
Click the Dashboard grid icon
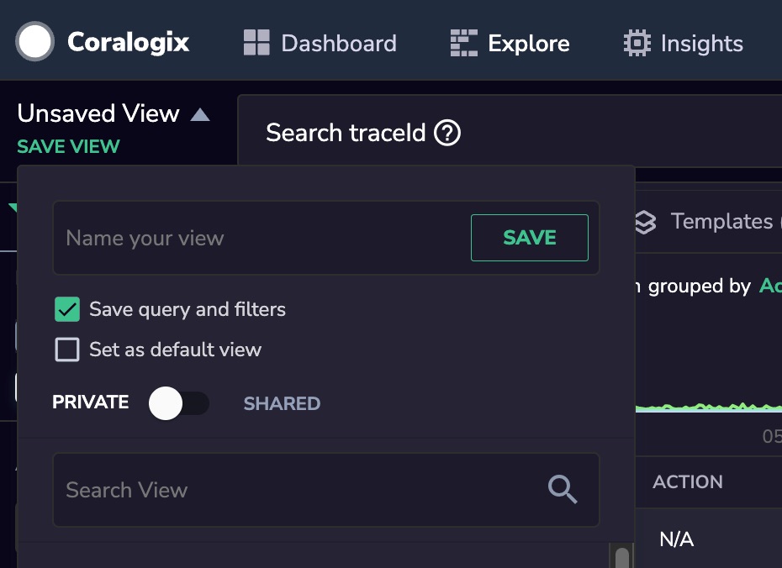point(256,43)
